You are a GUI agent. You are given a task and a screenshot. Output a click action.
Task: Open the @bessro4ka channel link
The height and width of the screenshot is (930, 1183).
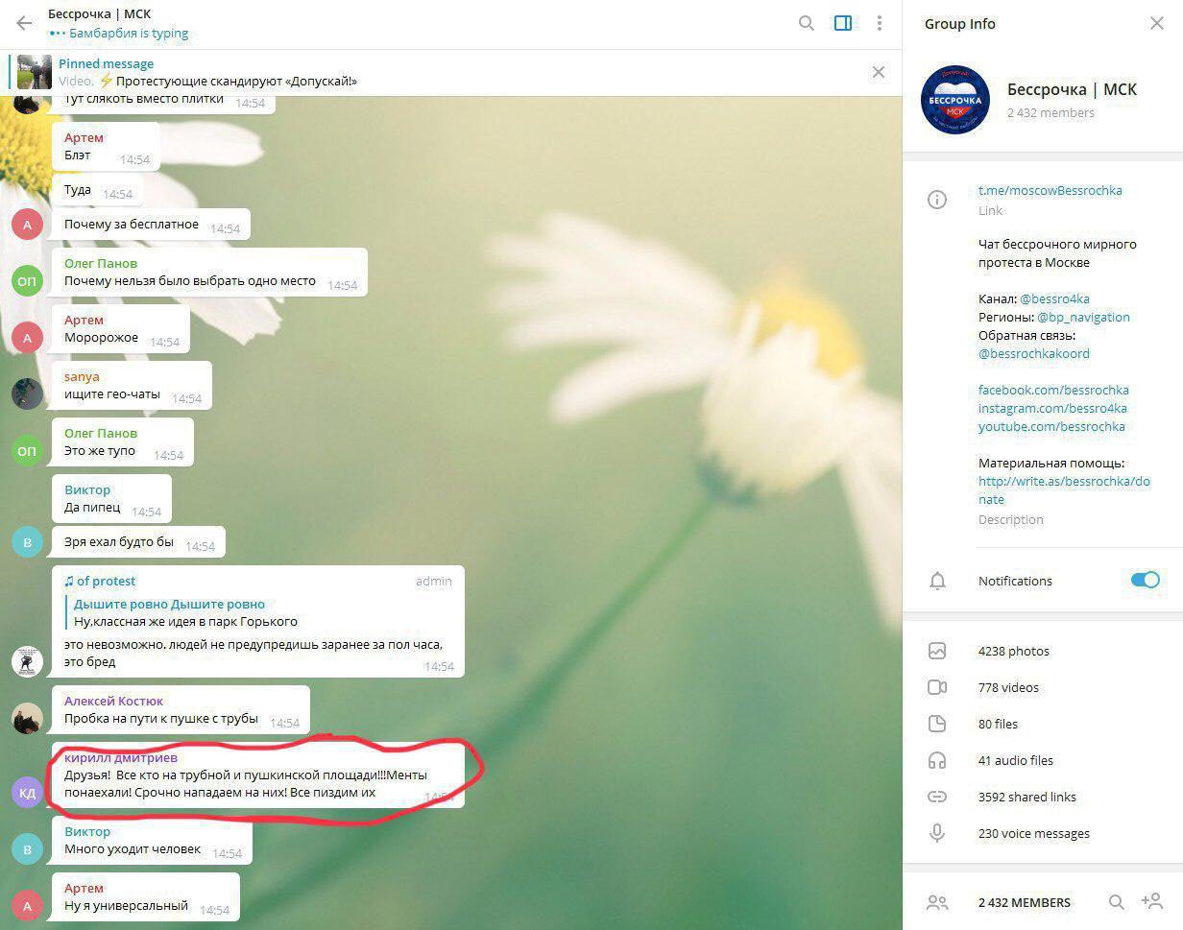[1054, 298]
